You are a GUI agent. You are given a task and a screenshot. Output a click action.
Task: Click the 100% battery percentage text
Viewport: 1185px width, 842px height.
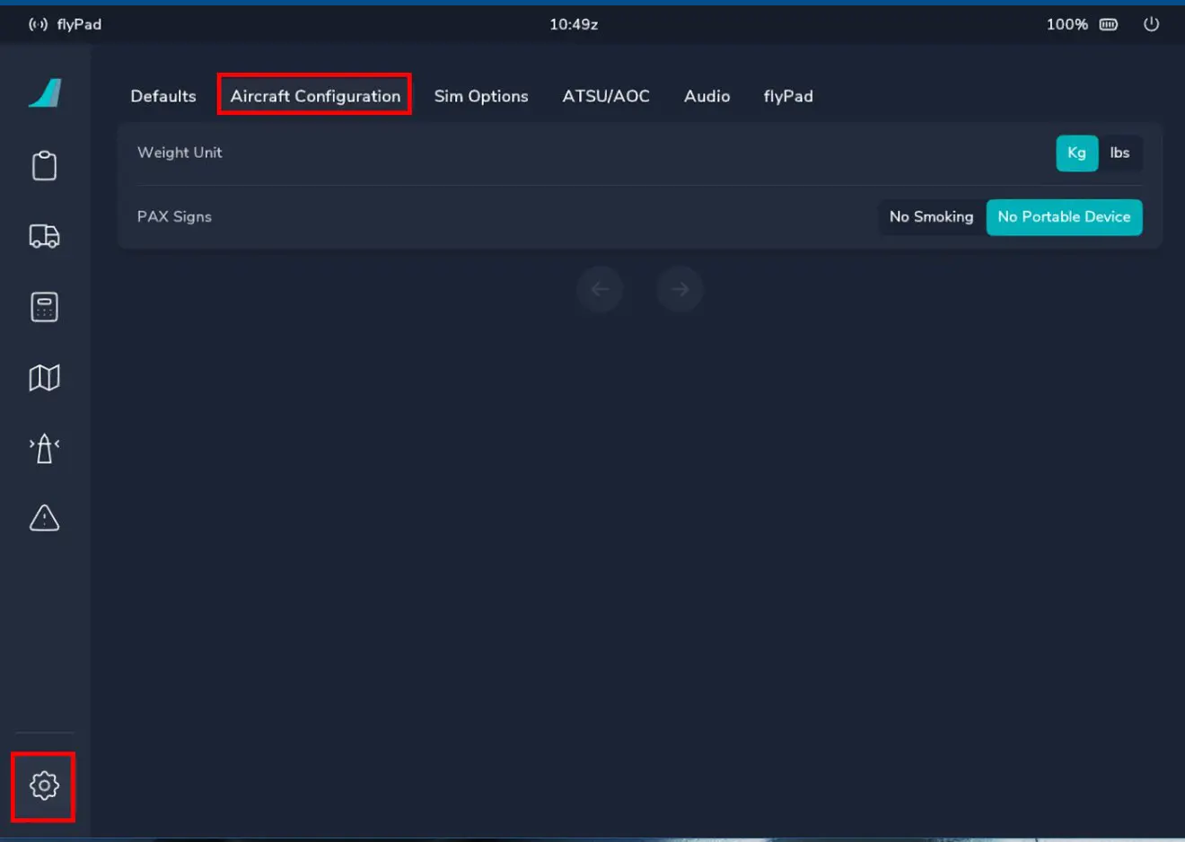tap(1066, 24)
